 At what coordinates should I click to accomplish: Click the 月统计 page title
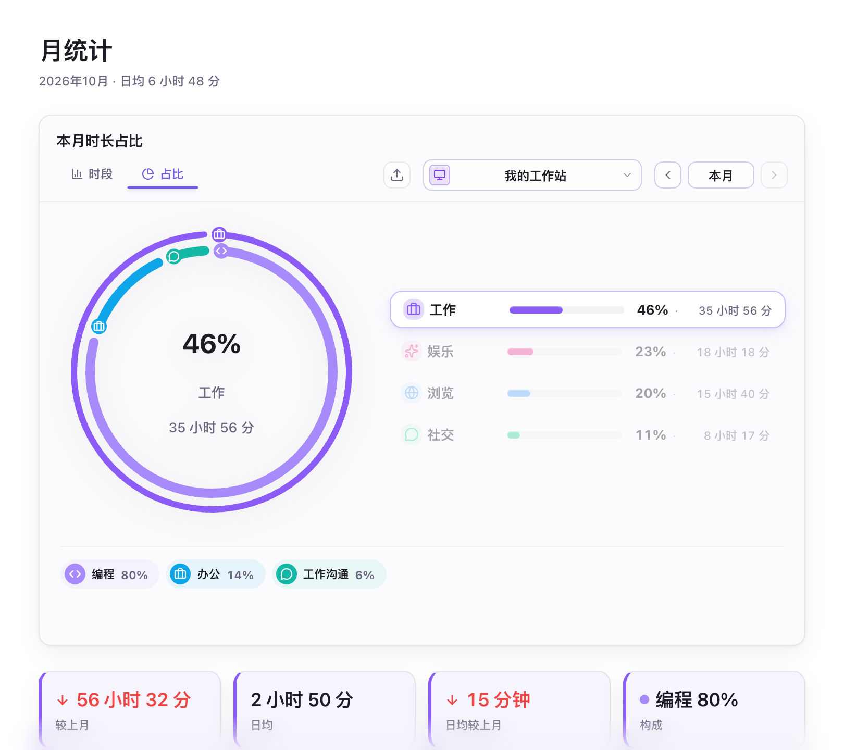click(x=76, y=51)
